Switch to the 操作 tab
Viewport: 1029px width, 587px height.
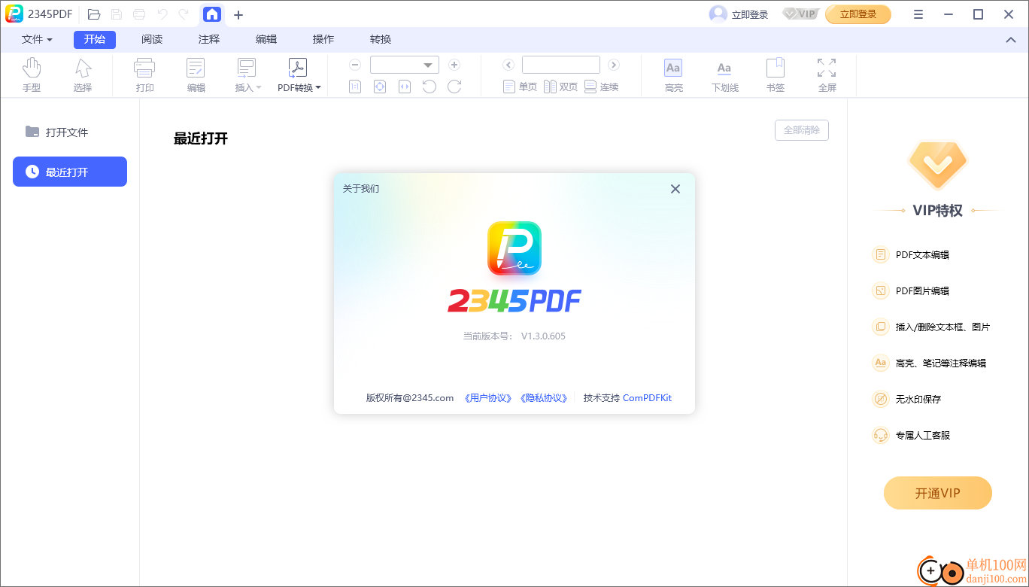tap(323, 39)
